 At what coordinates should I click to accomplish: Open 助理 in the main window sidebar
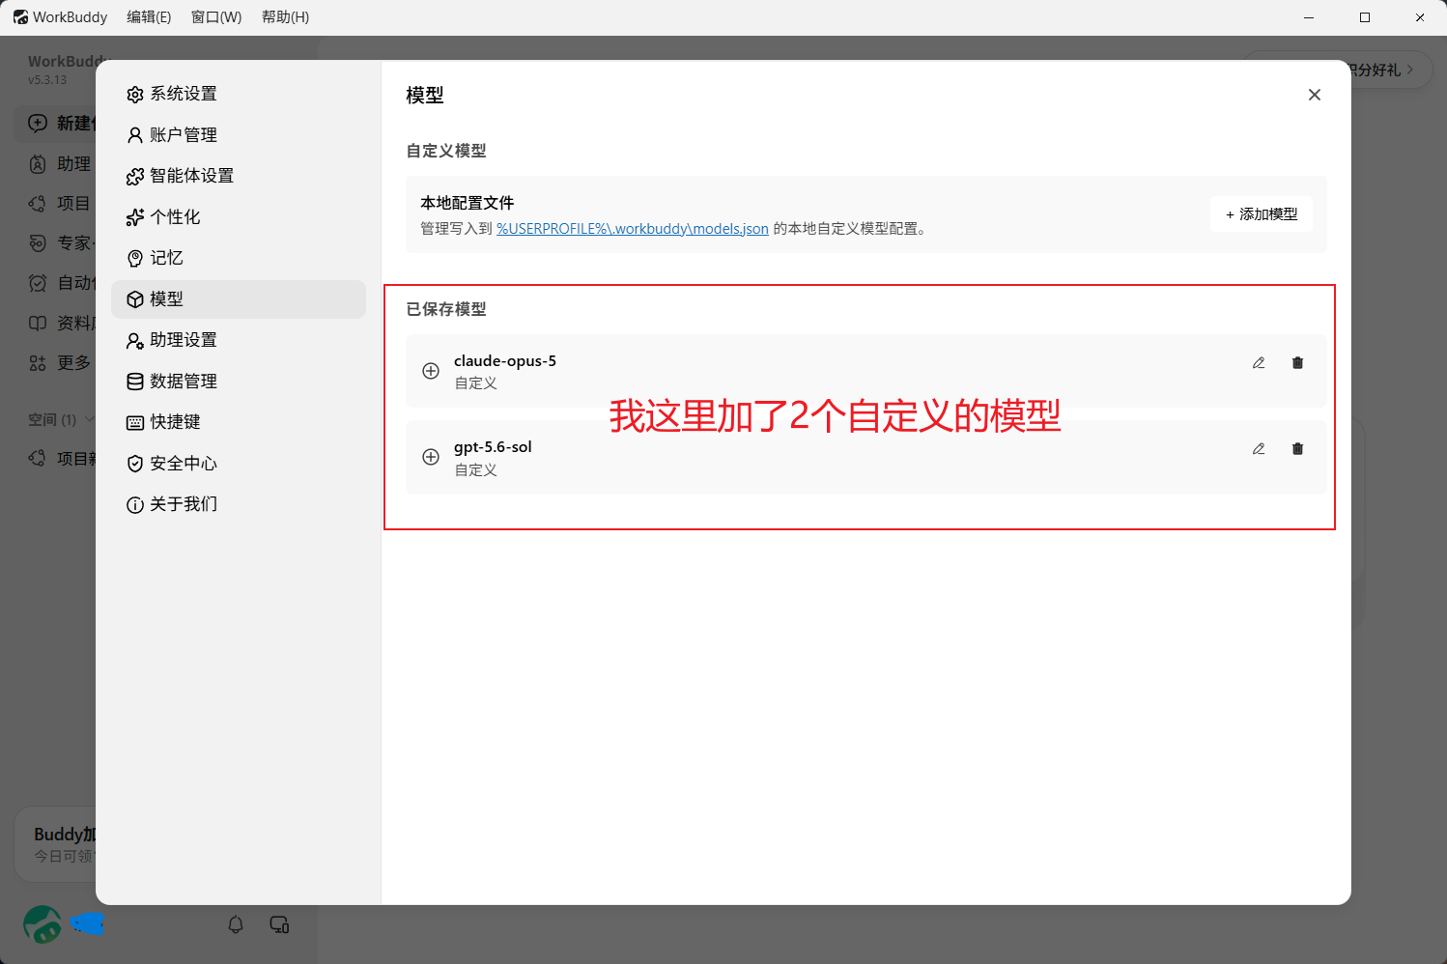(60, 164)
